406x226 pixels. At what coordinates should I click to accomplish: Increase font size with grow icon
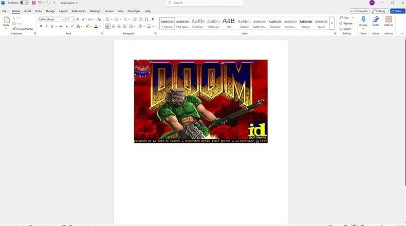coord(78,20)
